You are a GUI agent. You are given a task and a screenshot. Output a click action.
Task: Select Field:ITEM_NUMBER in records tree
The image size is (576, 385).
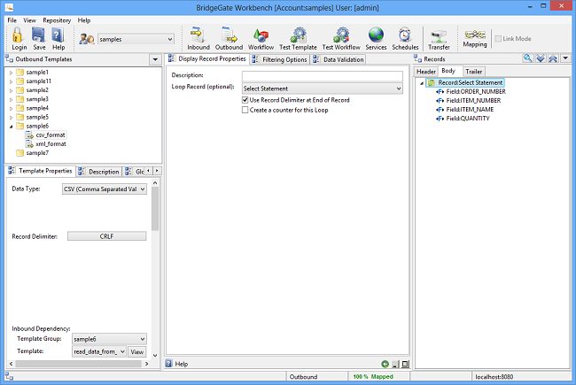473,101
